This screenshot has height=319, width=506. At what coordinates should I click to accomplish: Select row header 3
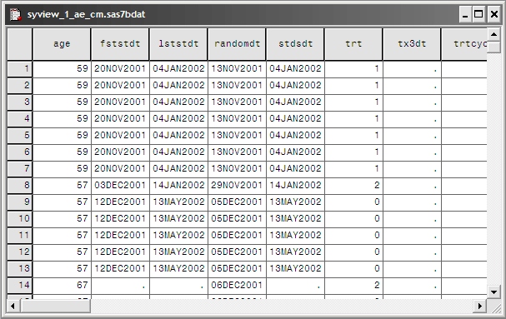[x=20, y=102]
